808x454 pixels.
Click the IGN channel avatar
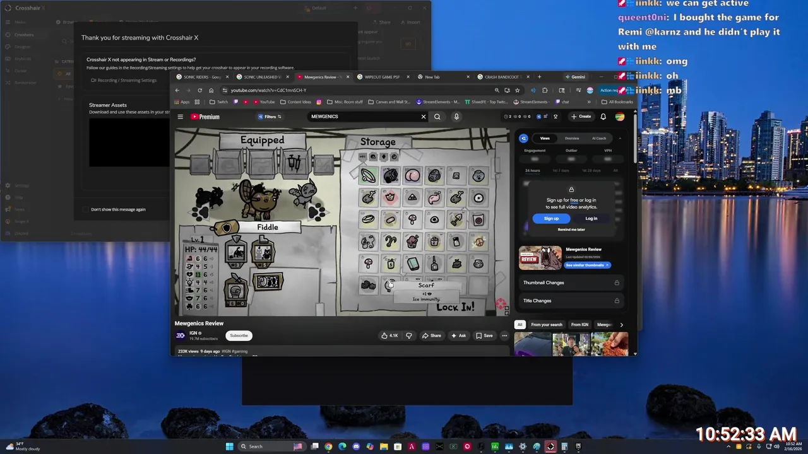[181, 335]
